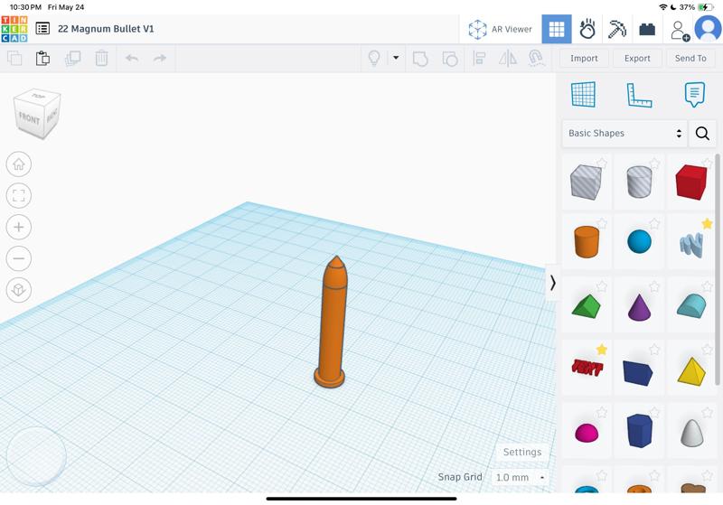Image resolution: width=723 pixels, height=505 pixels.
Task: Open the Notes tool
Action: click(x=694, y=95)
